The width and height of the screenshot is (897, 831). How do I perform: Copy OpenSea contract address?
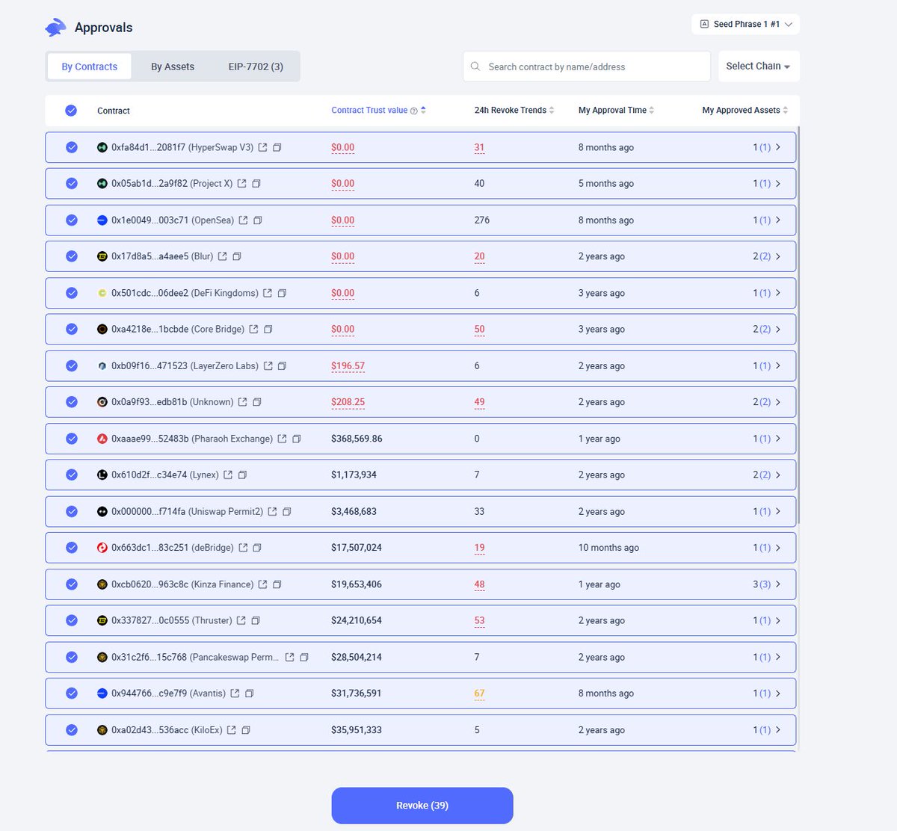[x=257, y=220]
